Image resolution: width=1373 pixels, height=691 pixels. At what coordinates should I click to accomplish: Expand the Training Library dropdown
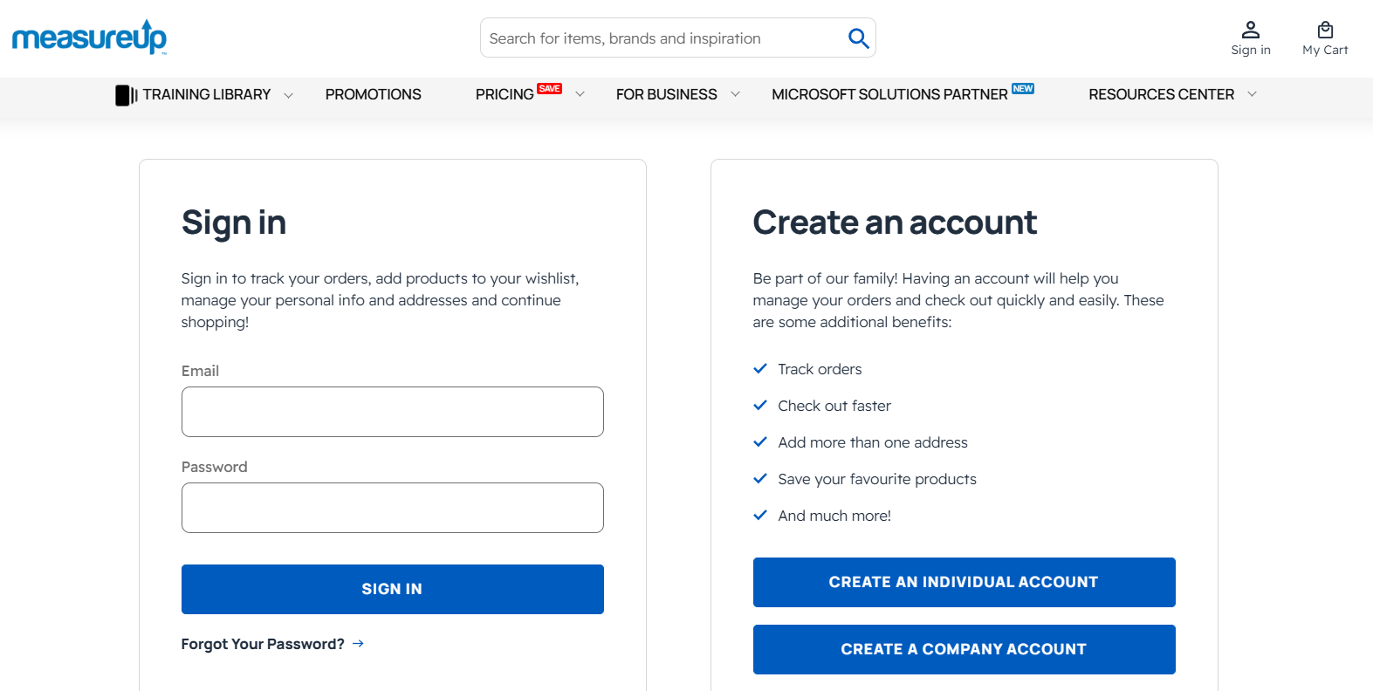click(288, 94)
